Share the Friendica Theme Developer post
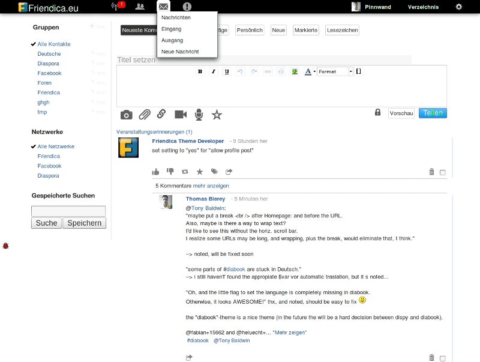The image size is (480, 362). [x=229, y=172]
